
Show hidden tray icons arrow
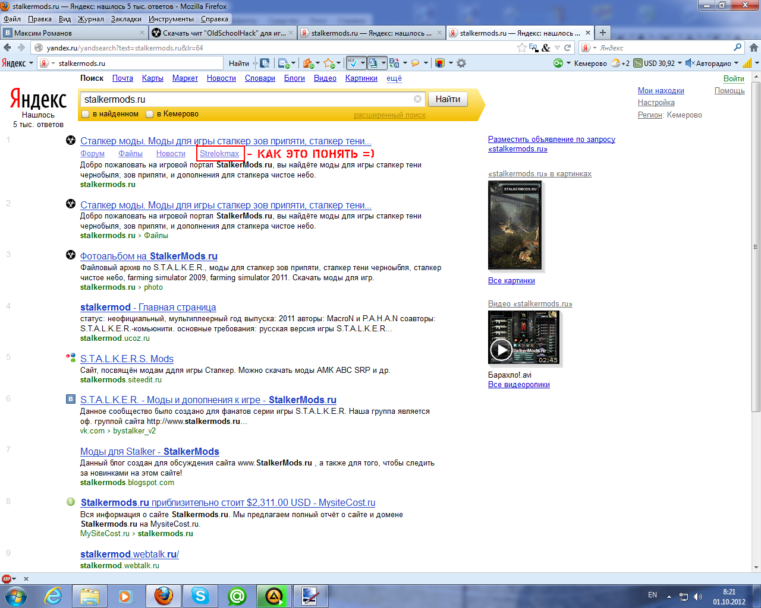[669, 596]
